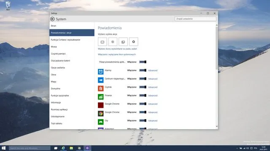Select the gear quick action tile
Image resolution: width=270 pixels, height=151 pixels.
coord(134,42)
